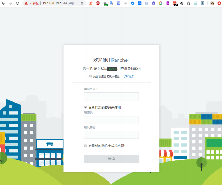Open the grey spheres extension icon
Viewport: 222px width, 185px height.
(181, 3)
